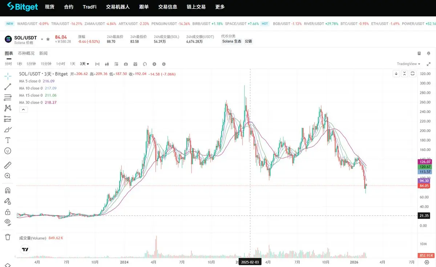This screenshot has height=267, width=436.
Task: Click the Solana 生态 category tag
Action: (x=232, y=41)
